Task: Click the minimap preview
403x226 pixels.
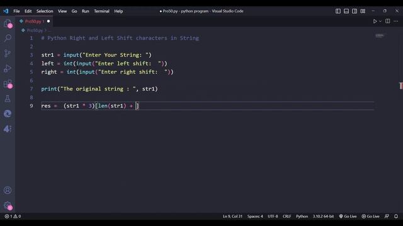Action: coord(380,36)
